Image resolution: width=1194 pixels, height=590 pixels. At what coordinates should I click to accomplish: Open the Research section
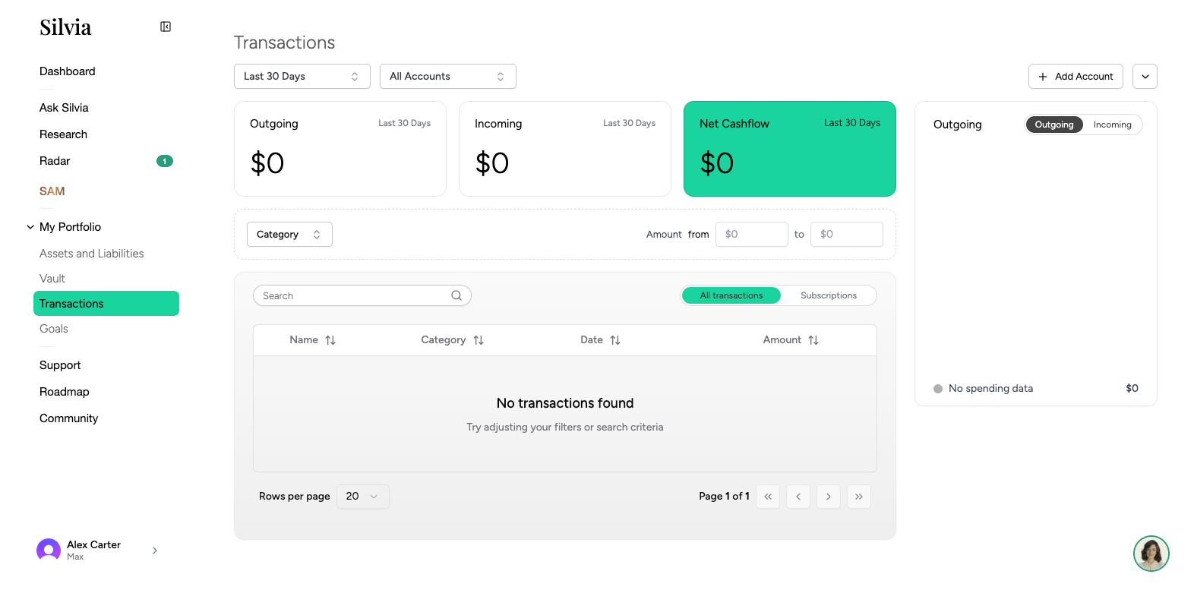[63, 134]
